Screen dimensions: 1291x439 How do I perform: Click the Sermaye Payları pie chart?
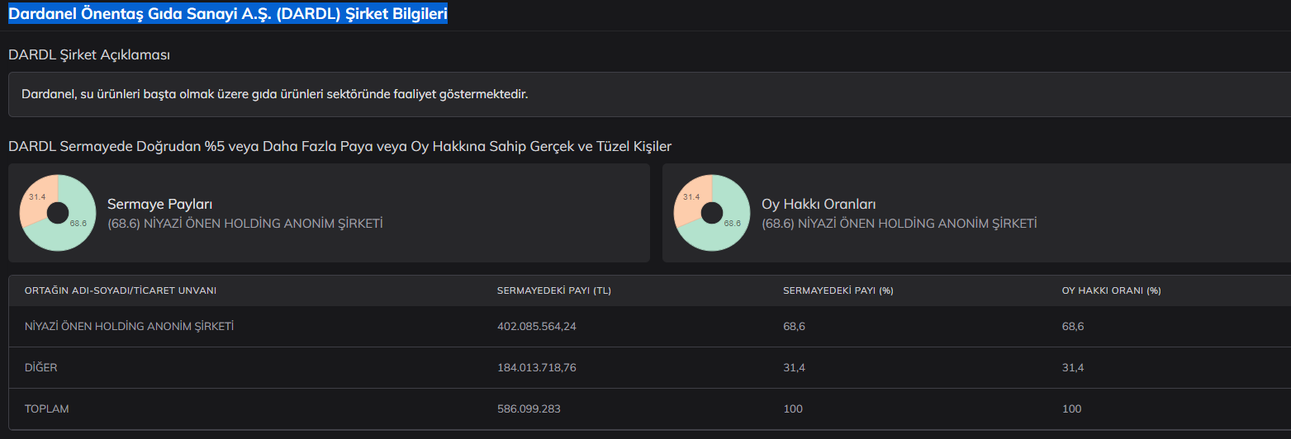pyautogui.click(x=57, y=213)
